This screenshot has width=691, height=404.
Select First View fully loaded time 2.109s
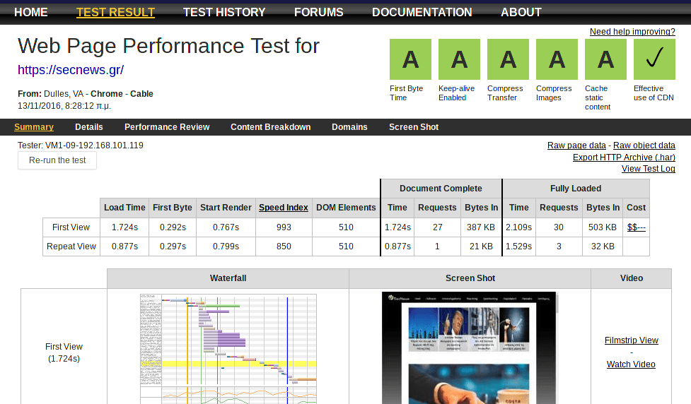coord(518,227)
